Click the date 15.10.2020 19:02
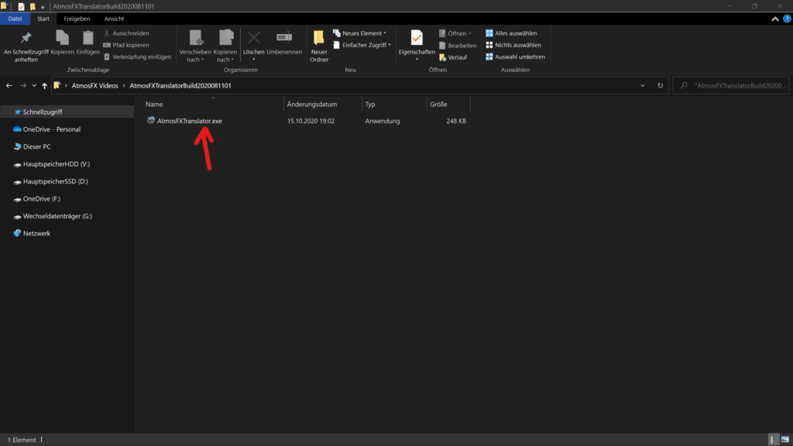The image size is (793, 446). coord(311,121)
